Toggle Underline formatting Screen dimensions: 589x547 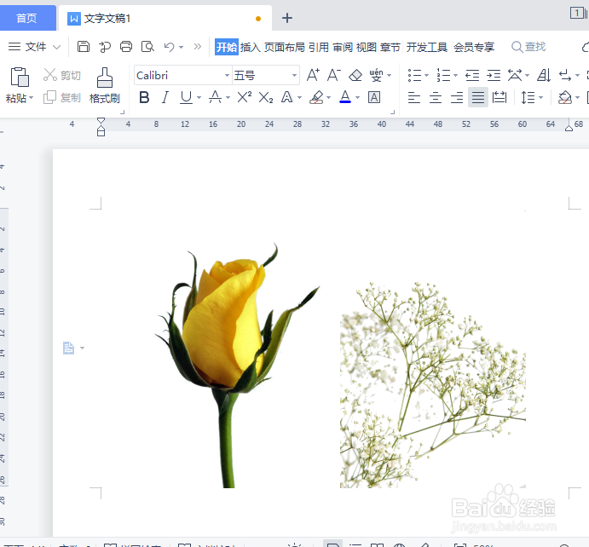point(186,98)
